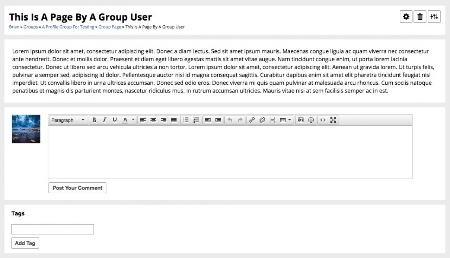450x258 pixels.
Task: Navigate to Group Page breadcrumb
Action: (110, 27)
